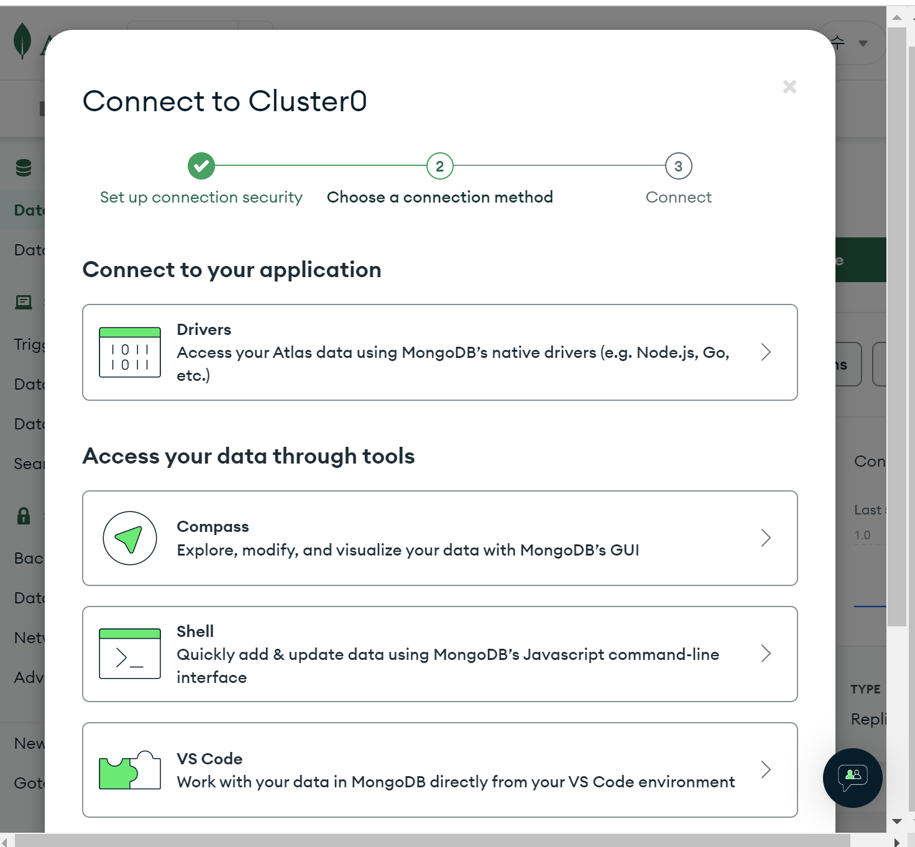915x847 pixels.
Task: Choose the Shell connection title
Action: click(x=195, y=631)
